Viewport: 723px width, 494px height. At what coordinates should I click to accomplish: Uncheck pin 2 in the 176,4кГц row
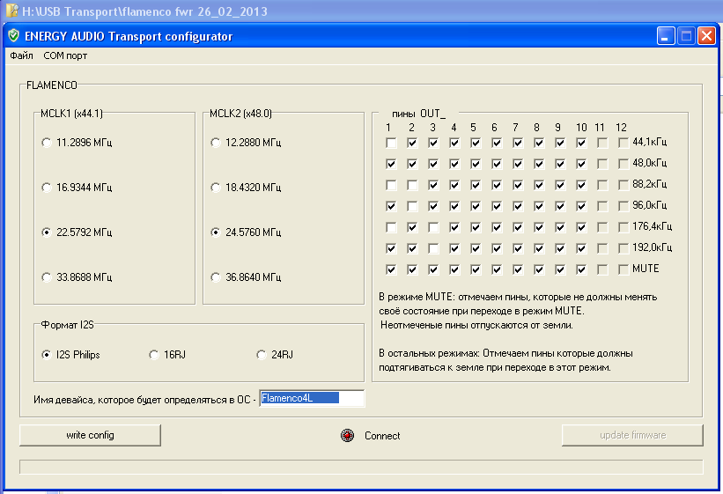(412, 227)
